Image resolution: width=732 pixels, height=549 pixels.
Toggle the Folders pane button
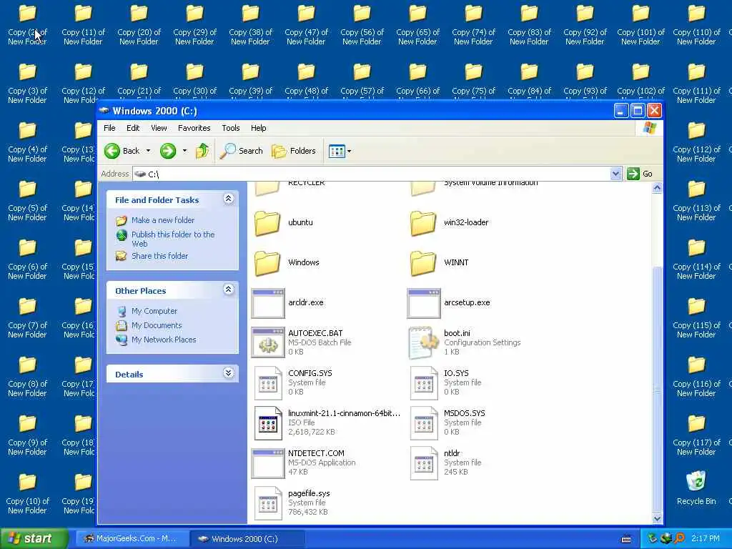point(294,151)
